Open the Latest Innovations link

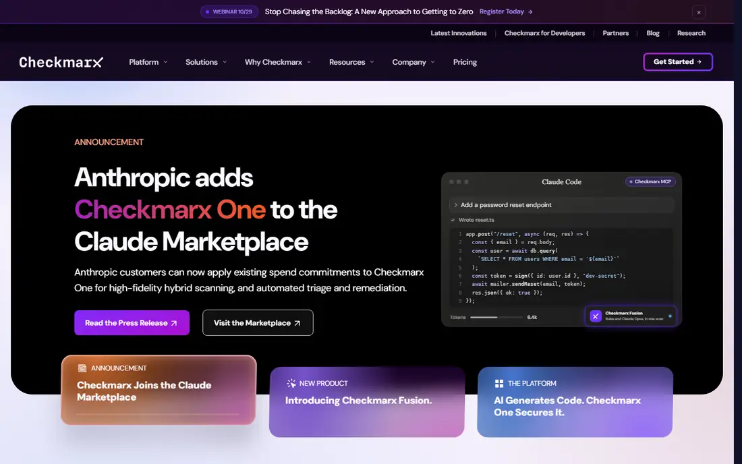459,33
